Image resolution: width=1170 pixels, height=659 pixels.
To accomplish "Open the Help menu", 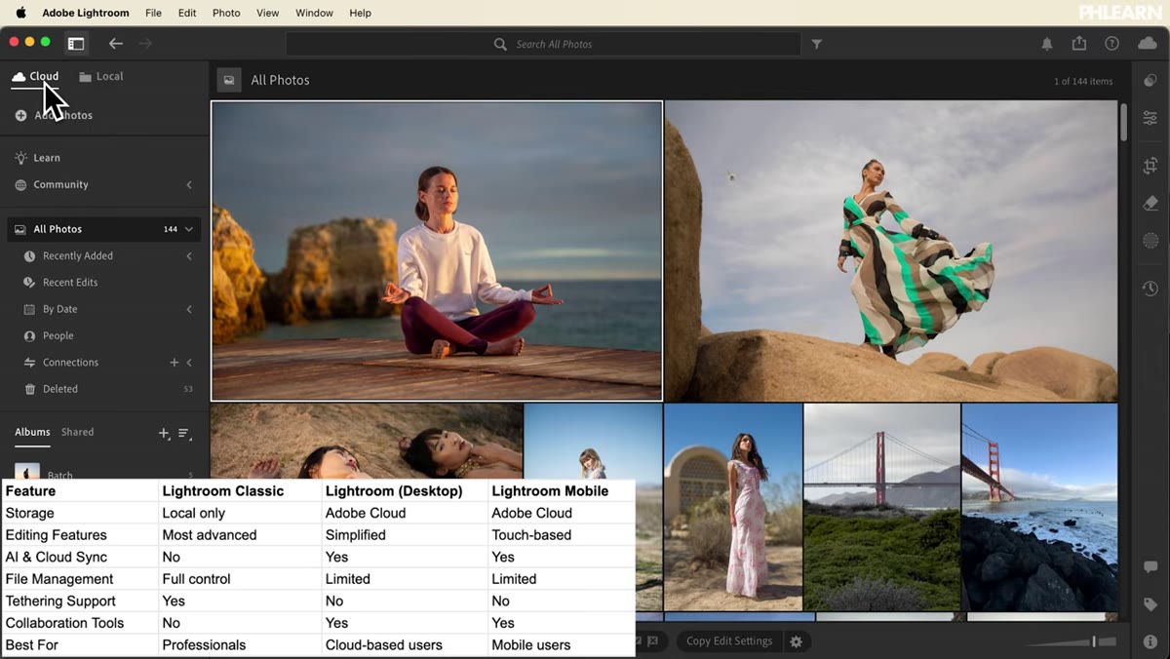I will pyautogui.click(x=360, y=13).
